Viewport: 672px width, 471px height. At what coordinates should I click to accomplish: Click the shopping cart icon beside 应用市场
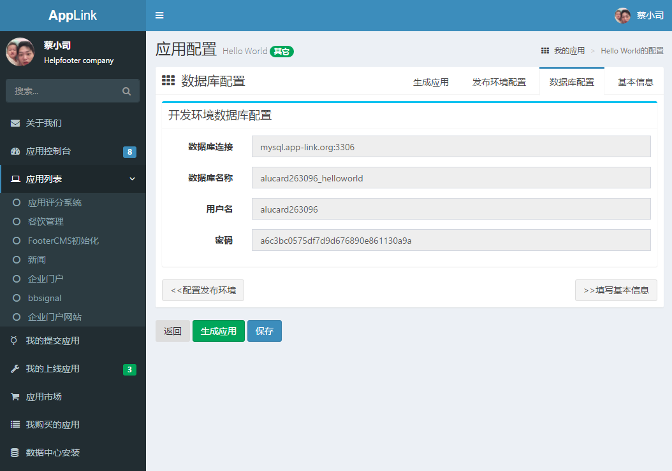[x=15, y=397]
